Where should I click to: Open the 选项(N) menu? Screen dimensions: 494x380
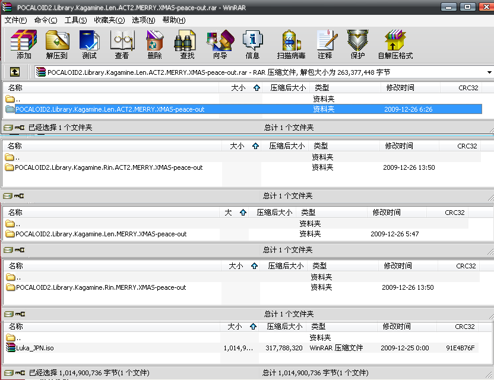pos(143,20)
